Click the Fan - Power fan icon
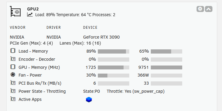 [x=13, y=74]
